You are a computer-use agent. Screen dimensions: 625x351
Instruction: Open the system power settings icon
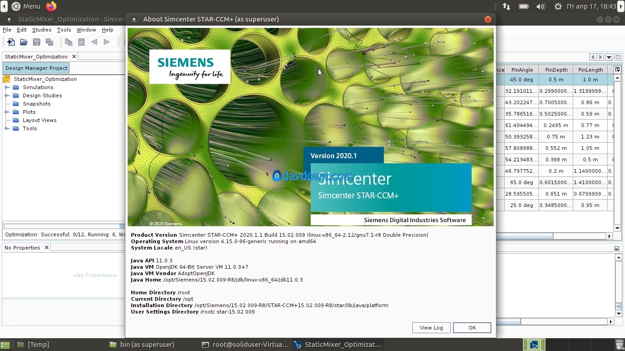[558, 6]
